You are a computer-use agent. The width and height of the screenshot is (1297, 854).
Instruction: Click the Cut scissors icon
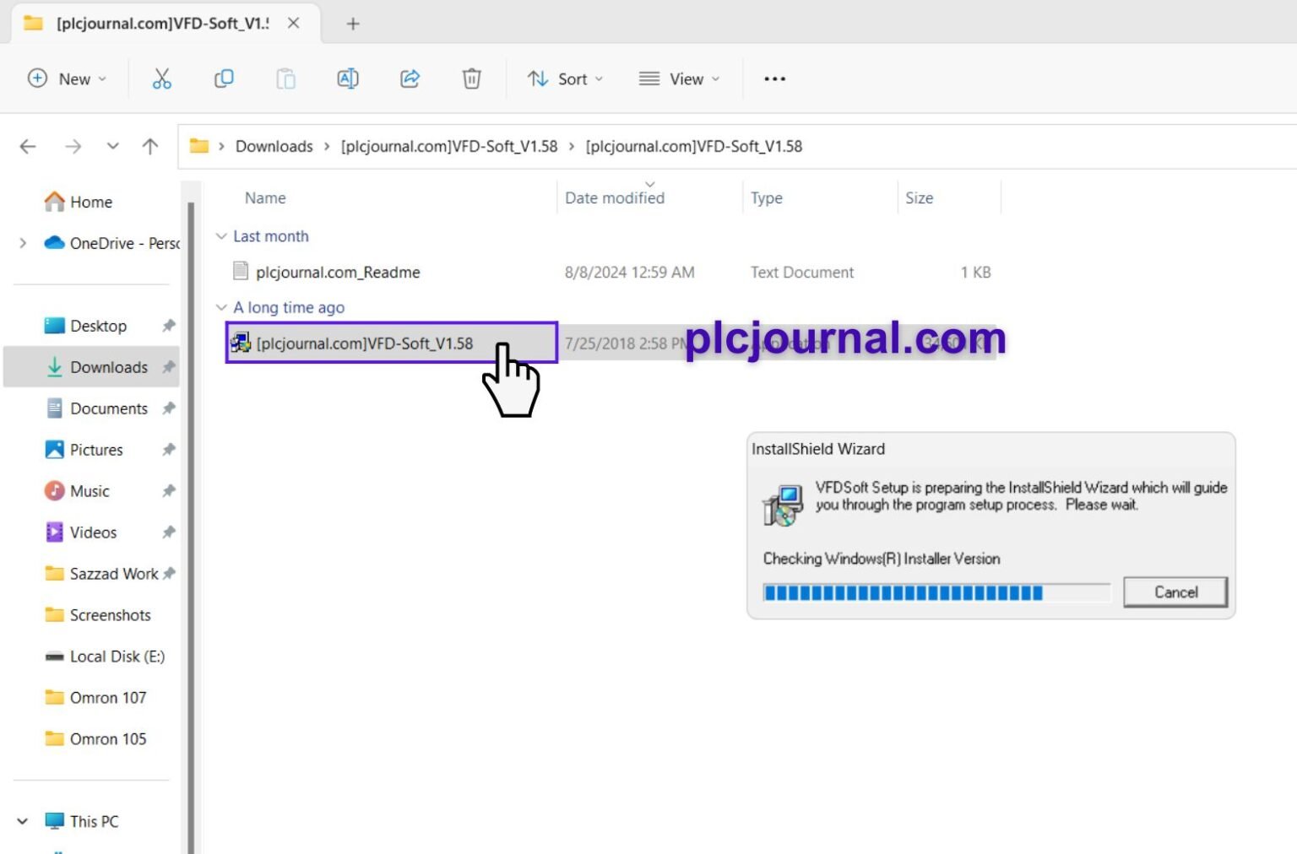pyautogui.click(x=161, y=79)
